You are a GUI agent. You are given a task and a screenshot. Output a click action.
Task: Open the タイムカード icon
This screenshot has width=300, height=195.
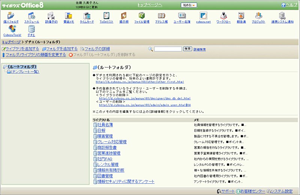[87, 16]
